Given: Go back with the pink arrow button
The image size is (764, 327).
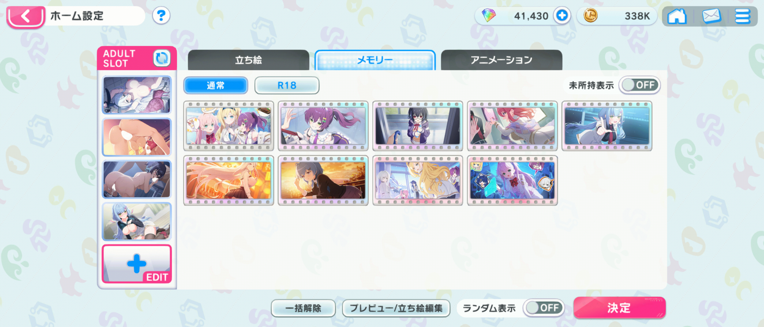Looking at the screenshot, I should tap(25, 16).
